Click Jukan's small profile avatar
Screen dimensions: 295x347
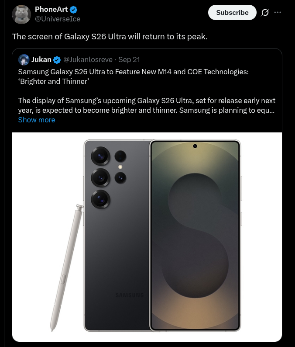(x=24, y=60)
